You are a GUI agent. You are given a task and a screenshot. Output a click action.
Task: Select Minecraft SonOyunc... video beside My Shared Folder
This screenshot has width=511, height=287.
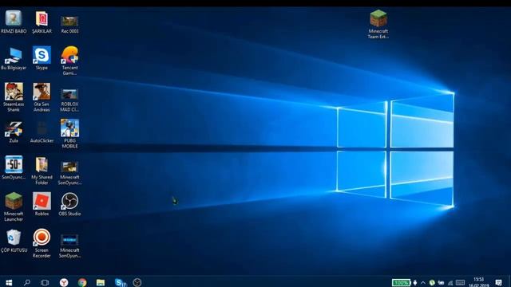69,173
